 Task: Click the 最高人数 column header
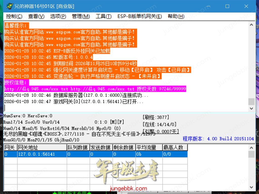(x=175, y=148)
